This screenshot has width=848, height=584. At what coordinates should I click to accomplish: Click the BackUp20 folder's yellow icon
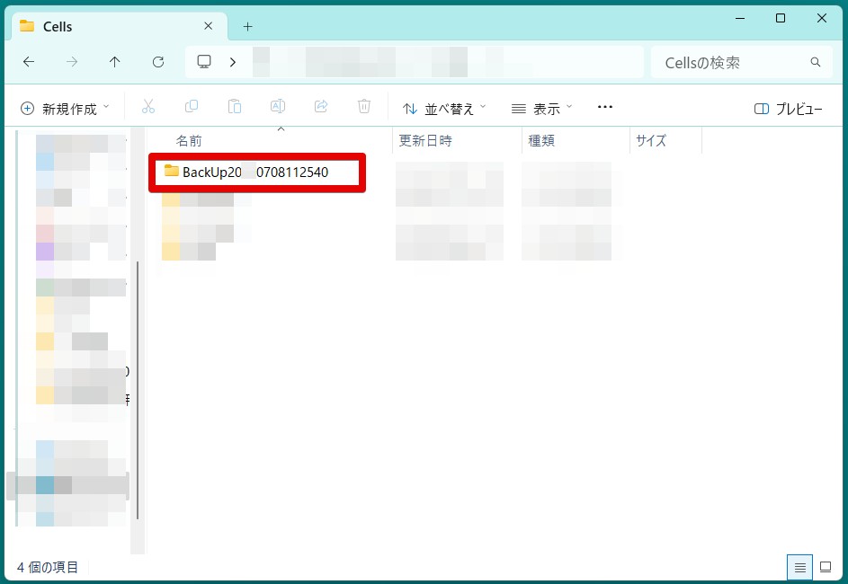172,171
